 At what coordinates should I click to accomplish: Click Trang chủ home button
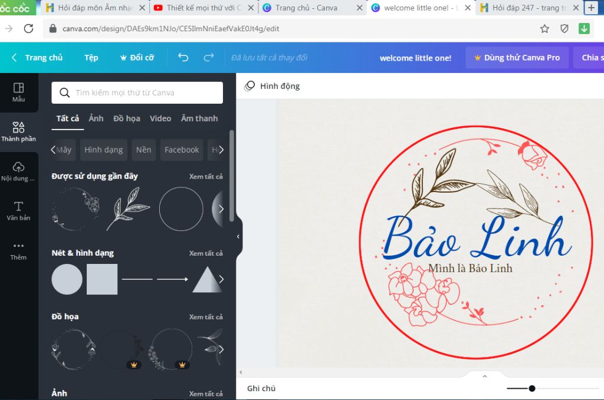(44, 58)
